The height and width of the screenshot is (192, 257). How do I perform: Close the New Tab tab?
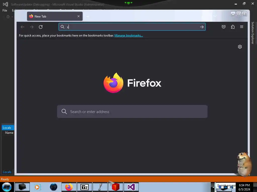(79, 16)
